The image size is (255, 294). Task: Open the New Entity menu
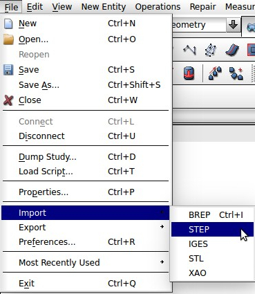point(104,7)
